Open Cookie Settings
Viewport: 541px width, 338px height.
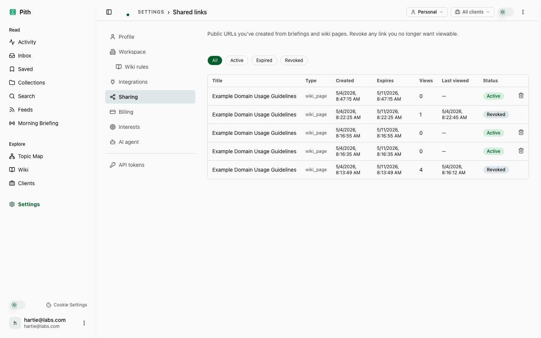click(66, 305)
